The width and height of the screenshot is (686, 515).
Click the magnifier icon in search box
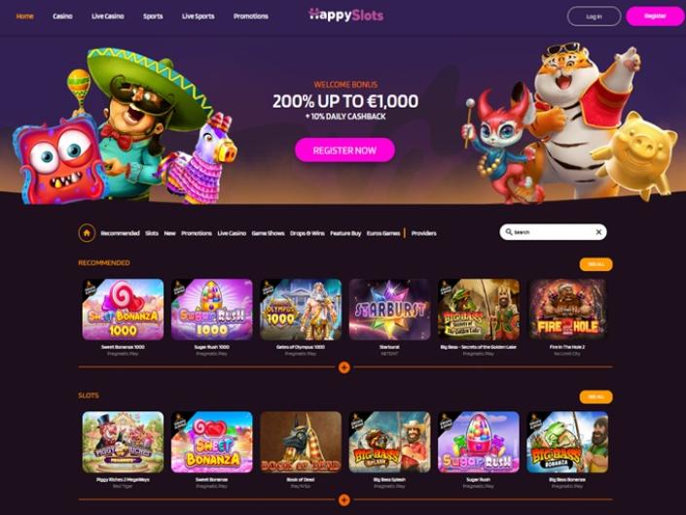coord(508,232)
